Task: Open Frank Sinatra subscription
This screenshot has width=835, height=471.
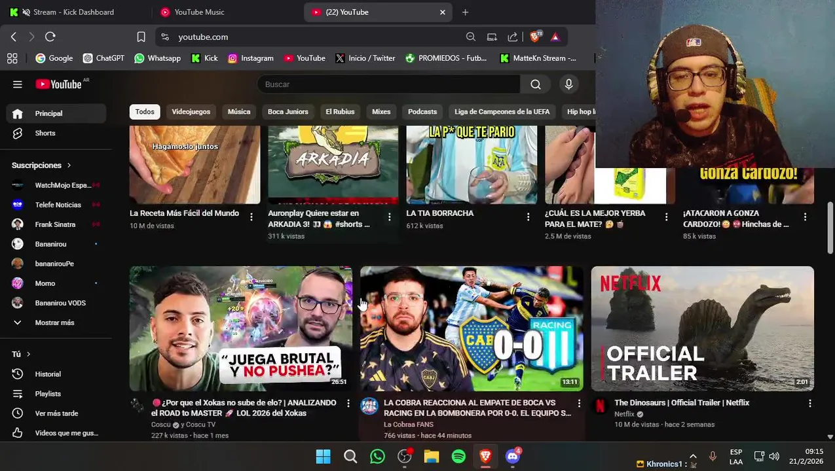Action: point(56,224)
